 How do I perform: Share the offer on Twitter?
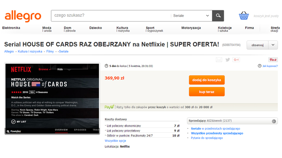(x=228, y=59)
